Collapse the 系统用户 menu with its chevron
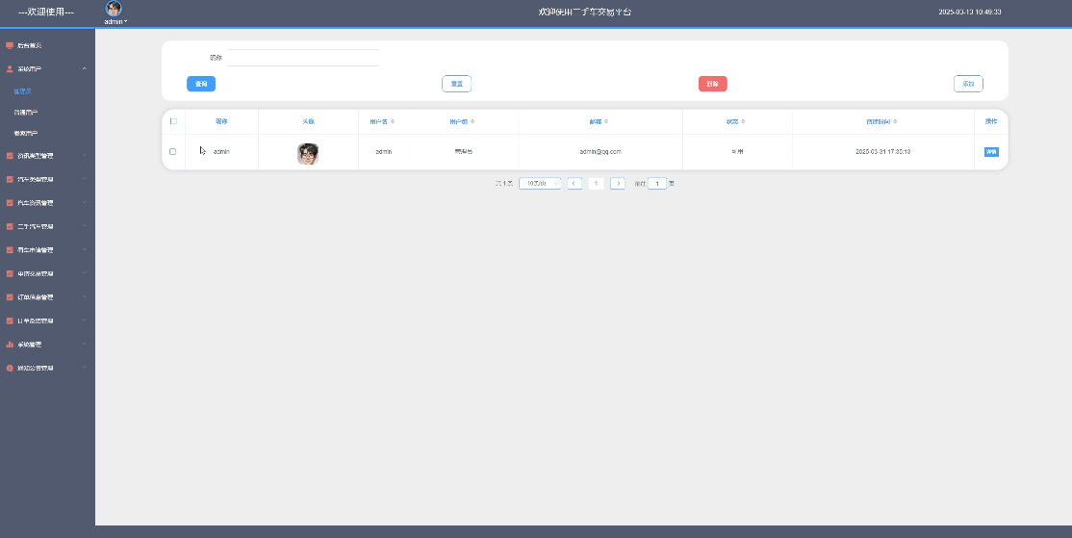The width and height of the screenshot is (1072, 538). click(84, 69)
